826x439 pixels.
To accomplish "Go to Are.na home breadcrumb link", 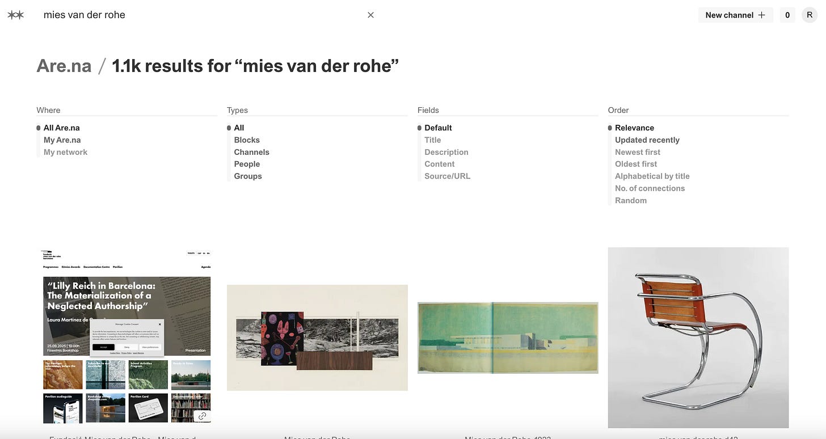I will coord(64,66).
